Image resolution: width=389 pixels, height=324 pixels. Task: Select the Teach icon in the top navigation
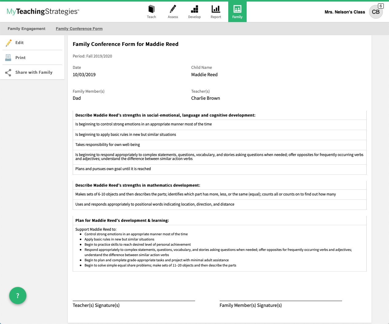151,12
